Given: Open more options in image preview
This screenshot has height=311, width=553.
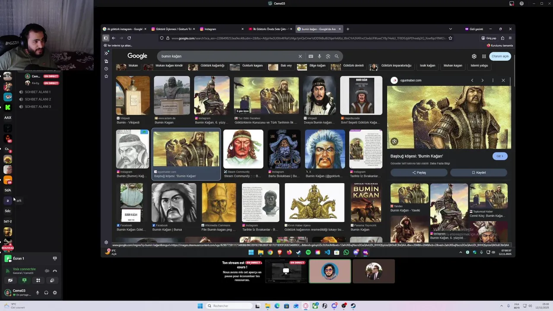Looking at the screenshot, I should pyautogui.click(x=493, y=80).
